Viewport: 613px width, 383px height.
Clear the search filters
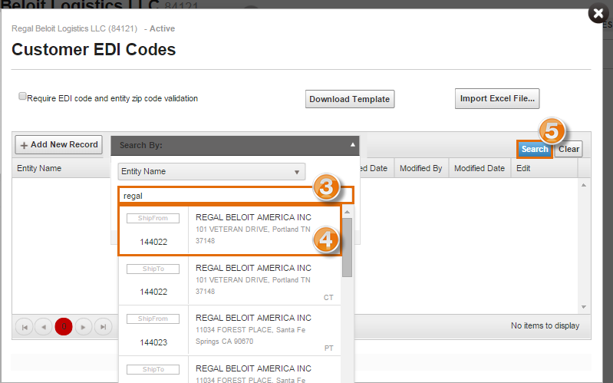click(x=569, y=149)
